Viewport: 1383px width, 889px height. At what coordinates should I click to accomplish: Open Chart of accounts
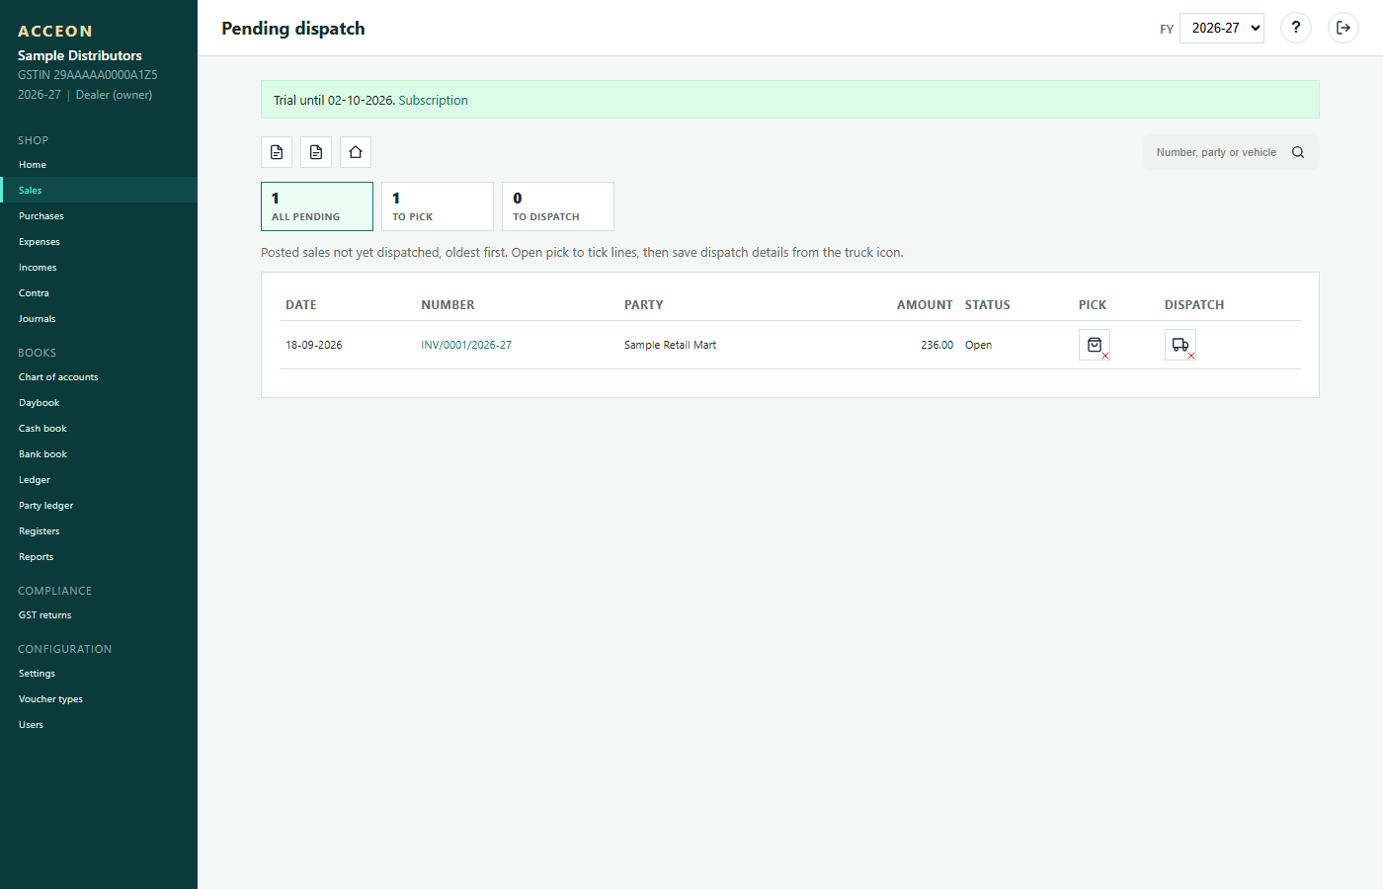(99, 377)
